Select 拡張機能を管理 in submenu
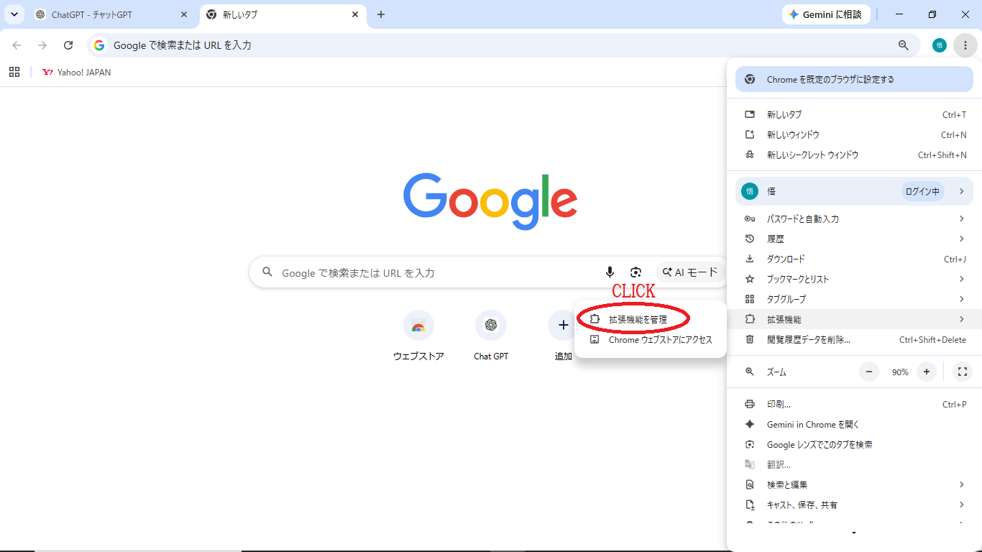 tap(651, 319)
